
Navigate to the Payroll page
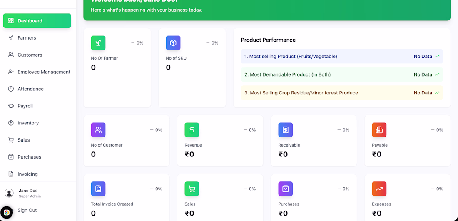25,106
